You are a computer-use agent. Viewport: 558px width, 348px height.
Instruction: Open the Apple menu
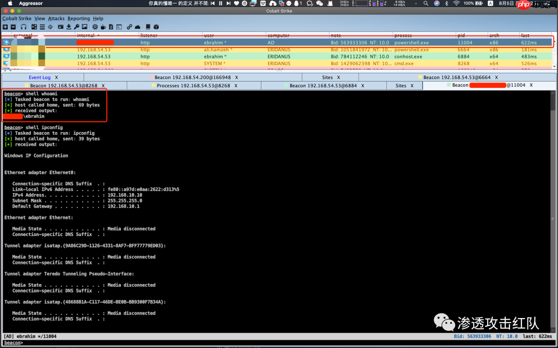click(10, 3)
